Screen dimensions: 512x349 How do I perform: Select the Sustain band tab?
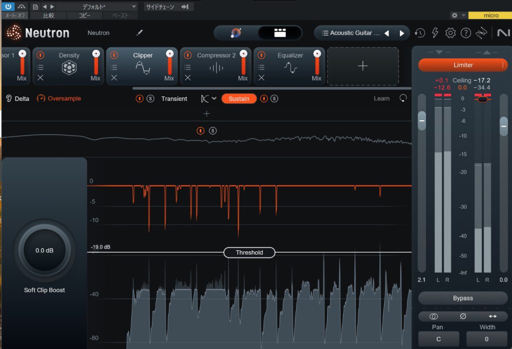[238, 98]
